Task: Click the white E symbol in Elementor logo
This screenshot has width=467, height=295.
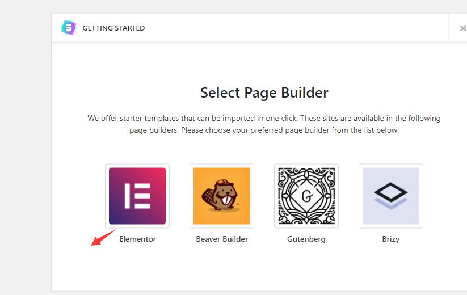Action: coord(137,196)
